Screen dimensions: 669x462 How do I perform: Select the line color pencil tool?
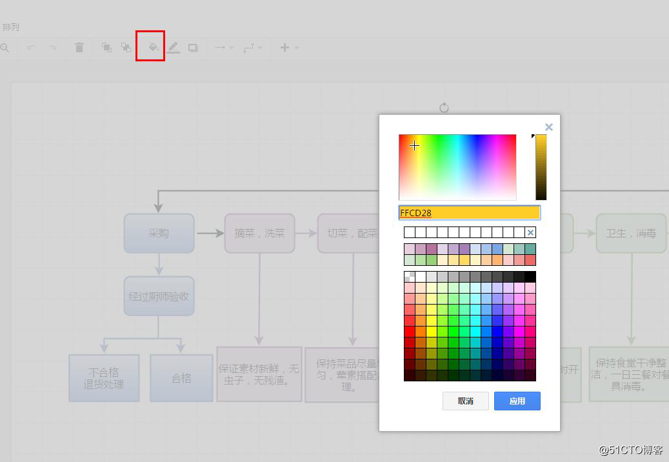click(x=173, y=47)
